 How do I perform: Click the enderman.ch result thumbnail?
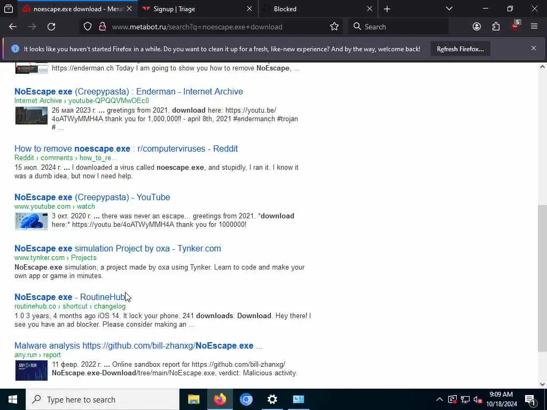[x=32, y=68]
